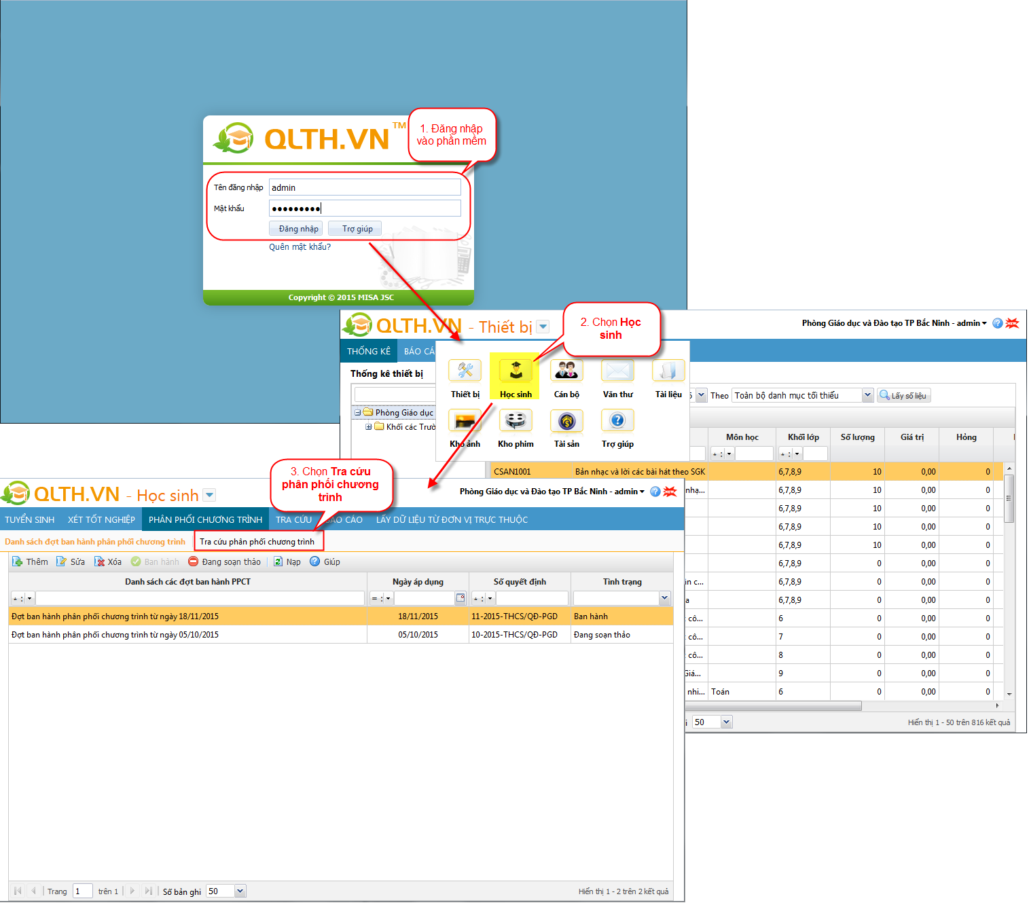This screenshot has width=1029, height=903.
Task: Click the CSAN1001 row in Thiết bị grid
Action: 746,471
